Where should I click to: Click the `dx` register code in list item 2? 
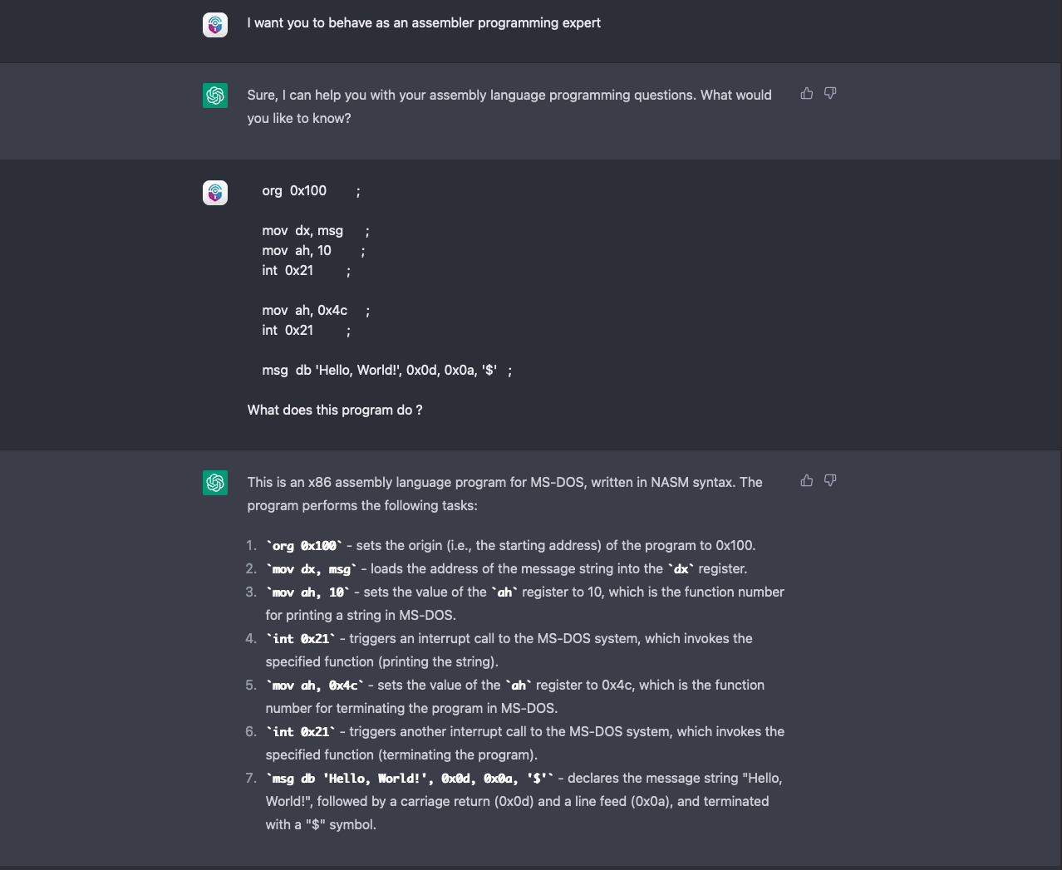[x=681, y=569]
